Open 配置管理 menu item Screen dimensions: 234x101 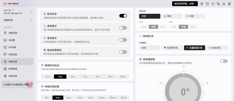(17, 69)
